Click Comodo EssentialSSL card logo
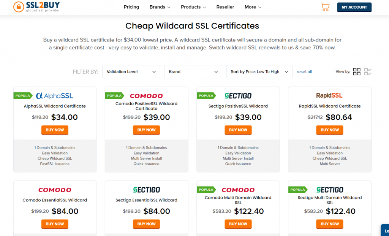This screenshot has width=389, height=236. (x=55, y=190)
